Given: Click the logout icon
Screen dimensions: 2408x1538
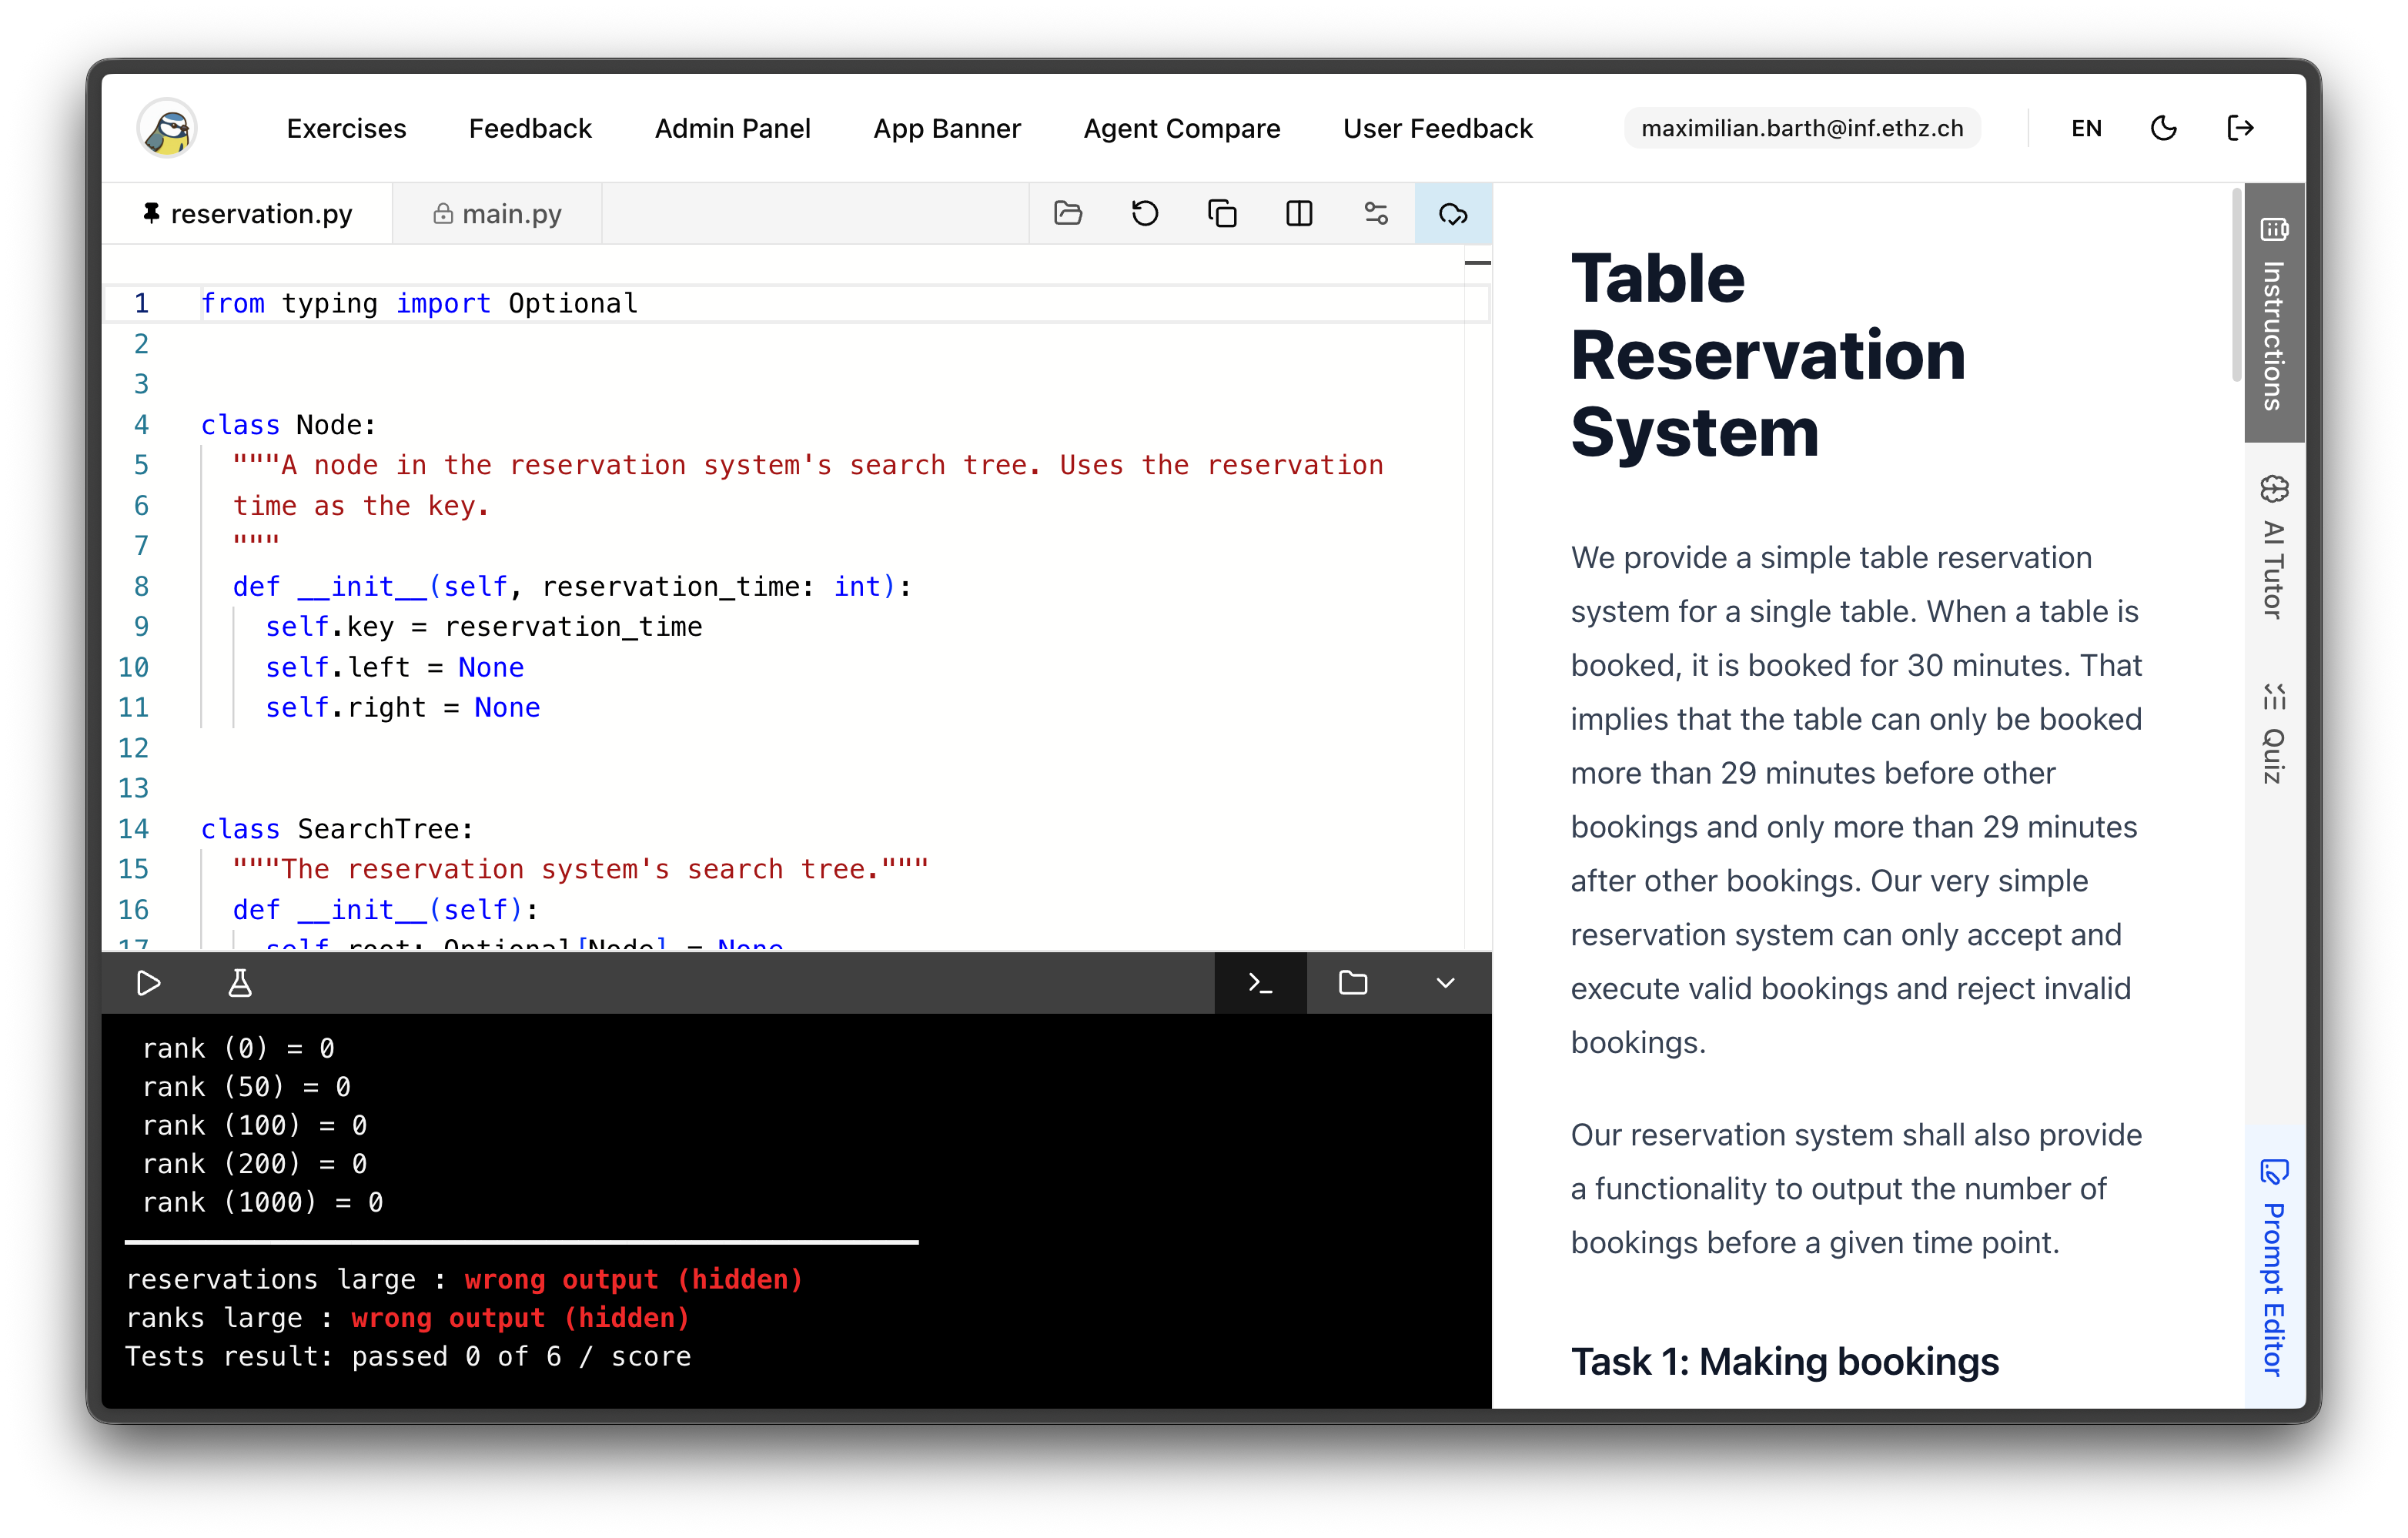Looking at the screenshot, I should [x=2240, y=128].
